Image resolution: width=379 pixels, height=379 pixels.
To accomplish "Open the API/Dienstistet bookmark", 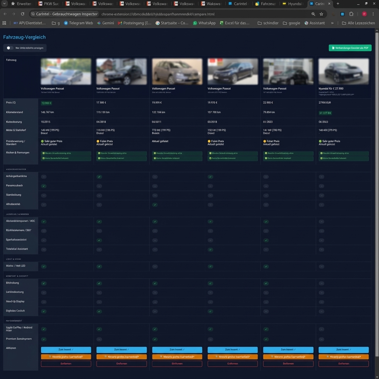I will pyautogui.click(x=30, y=23).
